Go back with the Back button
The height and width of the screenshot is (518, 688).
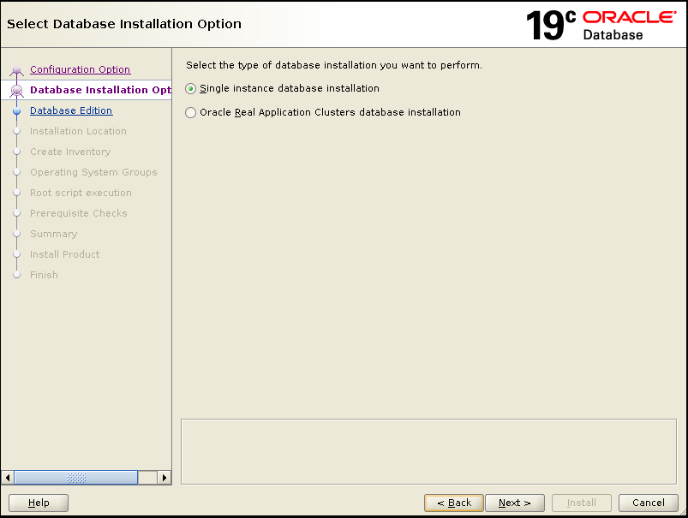[454, 503]
